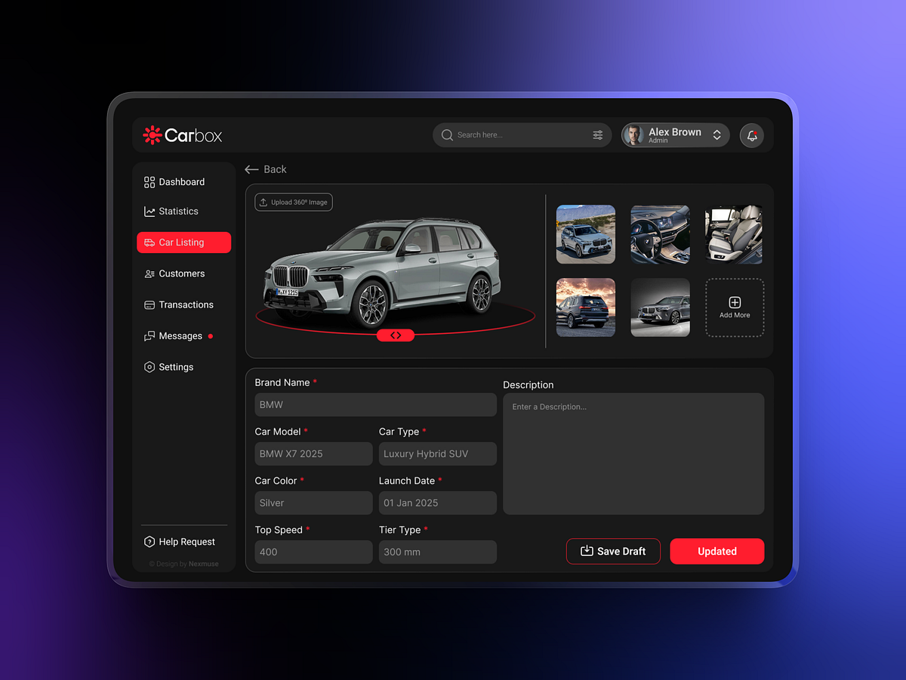Image resolution: width=906 pixels, height=680 pixels.
Task: Click the Carbox sunburst logo icon
Action: (153, 135)
